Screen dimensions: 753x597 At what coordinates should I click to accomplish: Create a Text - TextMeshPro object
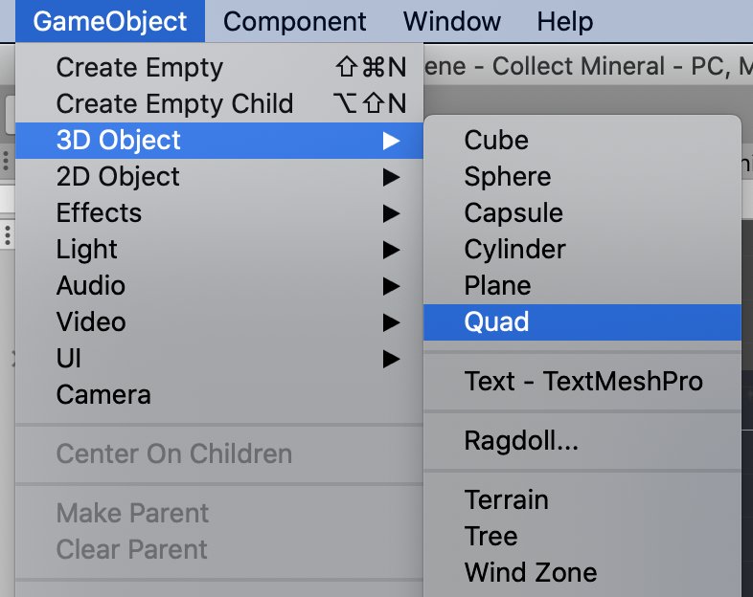point(583,382)
